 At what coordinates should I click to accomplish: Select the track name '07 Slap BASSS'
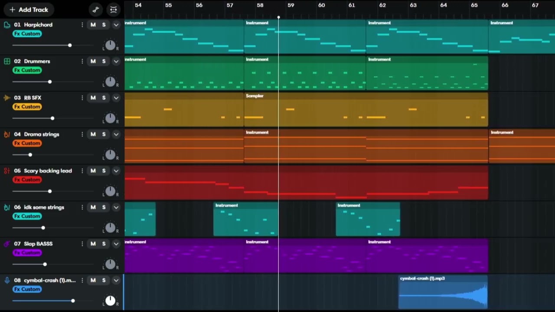tap(33, 244)
